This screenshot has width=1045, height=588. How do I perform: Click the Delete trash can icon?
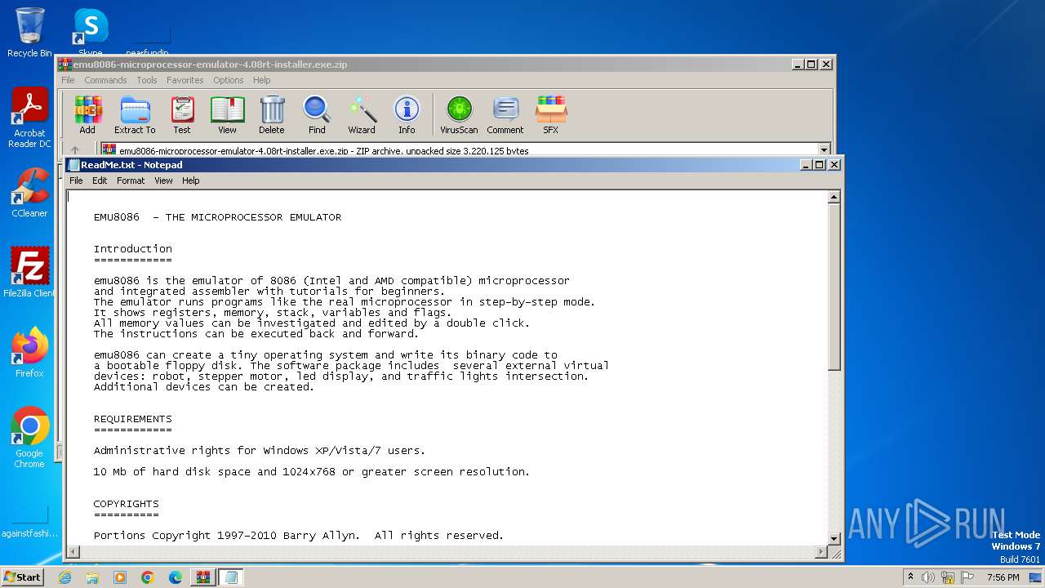pyautogui.click(x=272, y=114)
